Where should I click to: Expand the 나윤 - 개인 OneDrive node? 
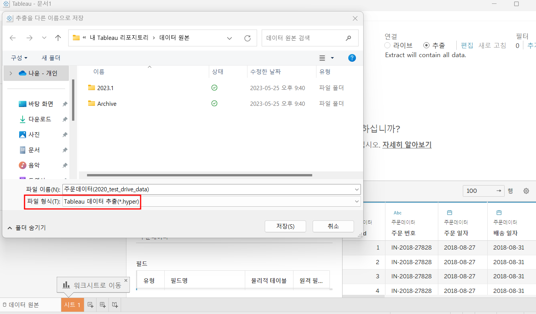(11, 73)
